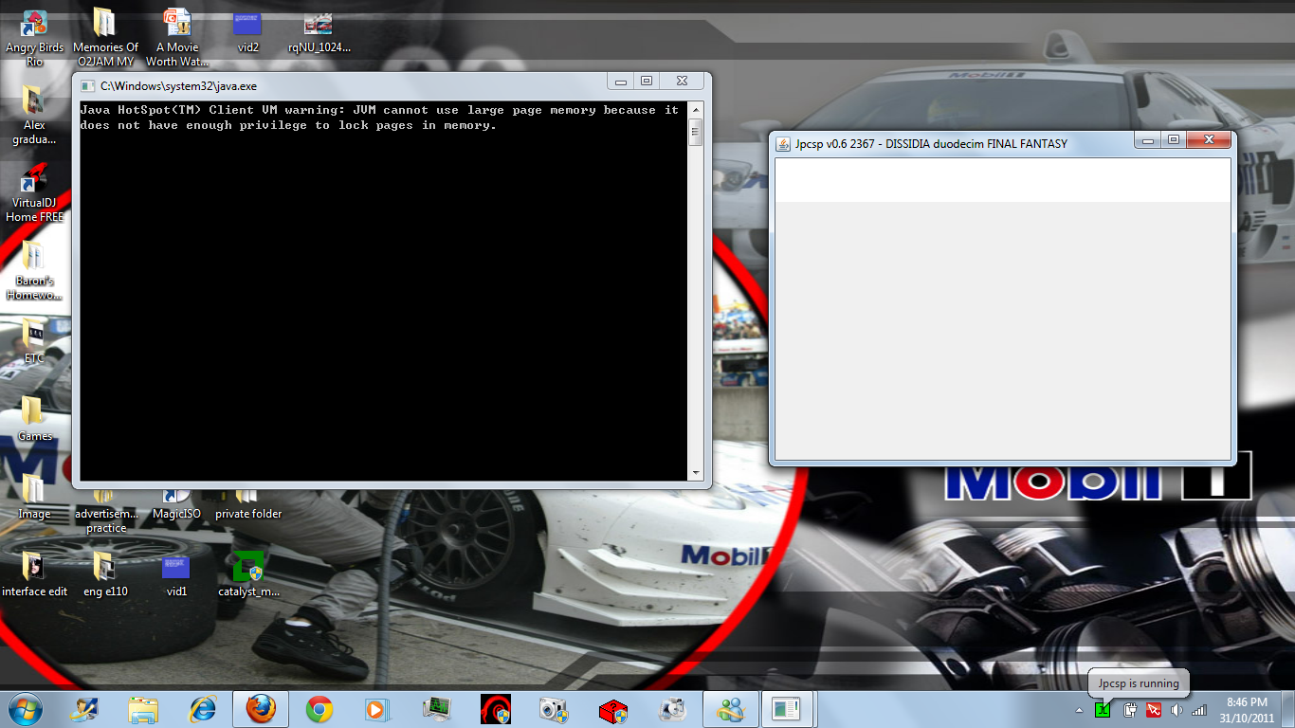Viewport: 1295px width, 728px height.
Task: Open the ETC folder on desktop
Action: tap(34, 341)
